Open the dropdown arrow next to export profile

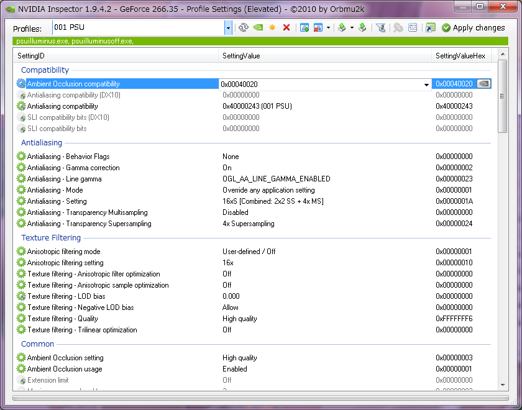pos(352,27)
